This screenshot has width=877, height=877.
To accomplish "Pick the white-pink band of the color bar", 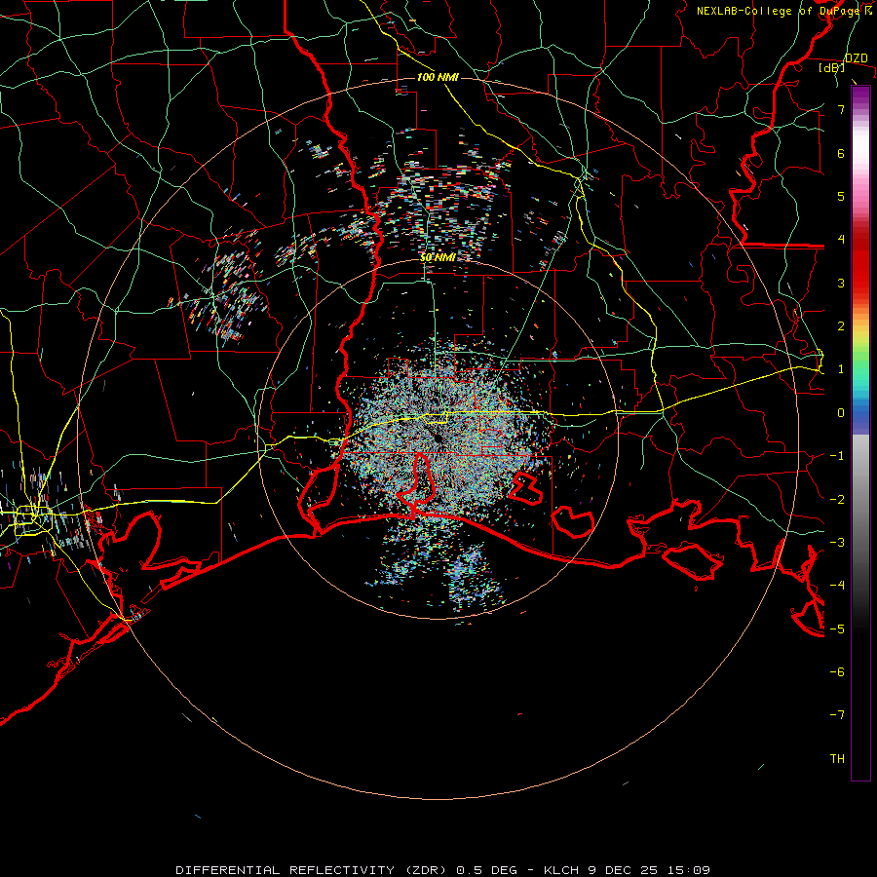I will [860, 151].
